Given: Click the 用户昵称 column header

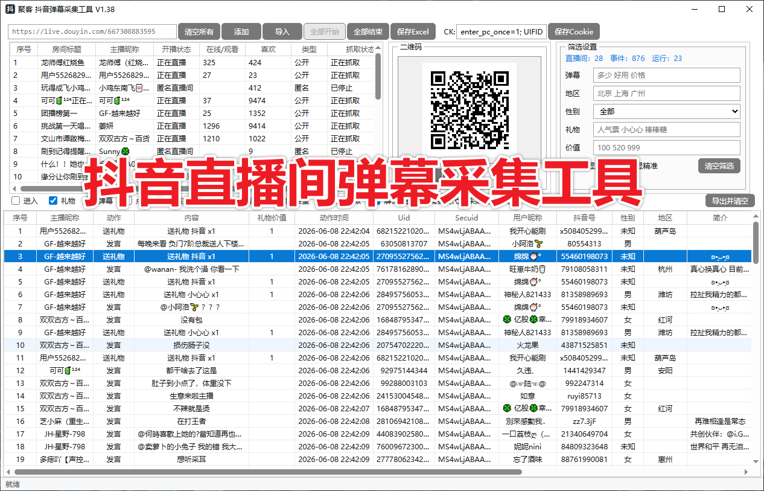Looking at the screenshot, I should [x=527, y=217].
